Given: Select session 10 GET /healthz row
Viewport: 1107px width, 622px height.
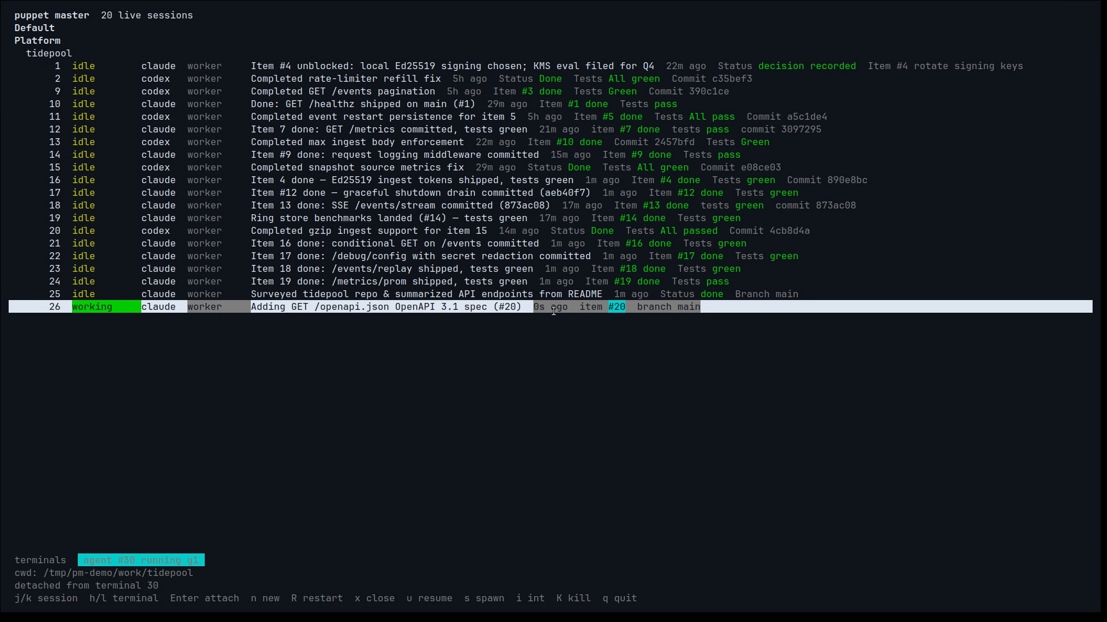Looking at the screenshot, I should [x=551, y=104].
